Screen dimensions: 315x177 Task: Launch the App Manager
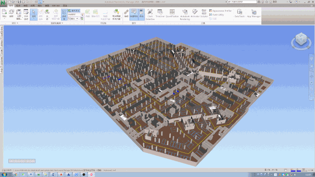tap(254, 13)
